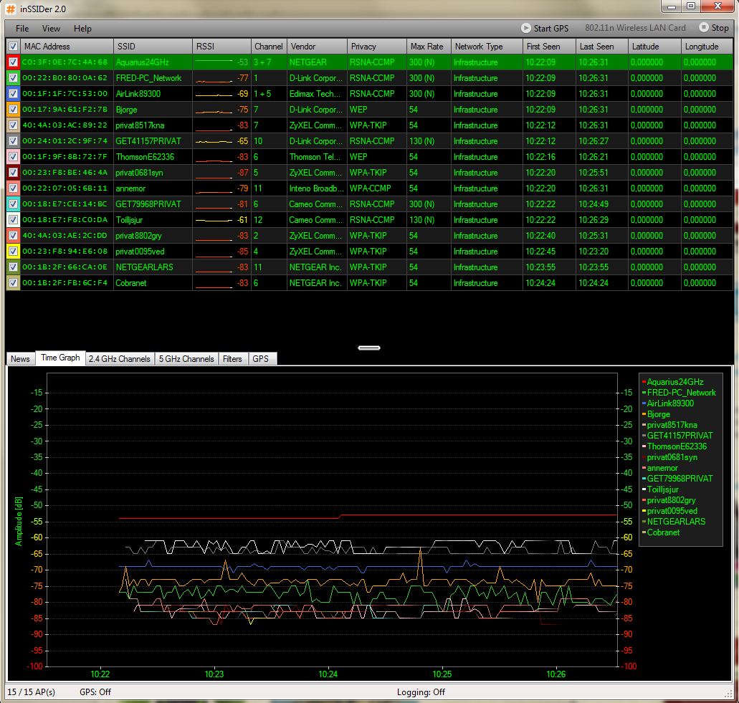Image resolution: width=739 pixels, height=703 pixels.
Task: Toggle the privat8802gry checkbox
Action: click(x=13, y=236)
